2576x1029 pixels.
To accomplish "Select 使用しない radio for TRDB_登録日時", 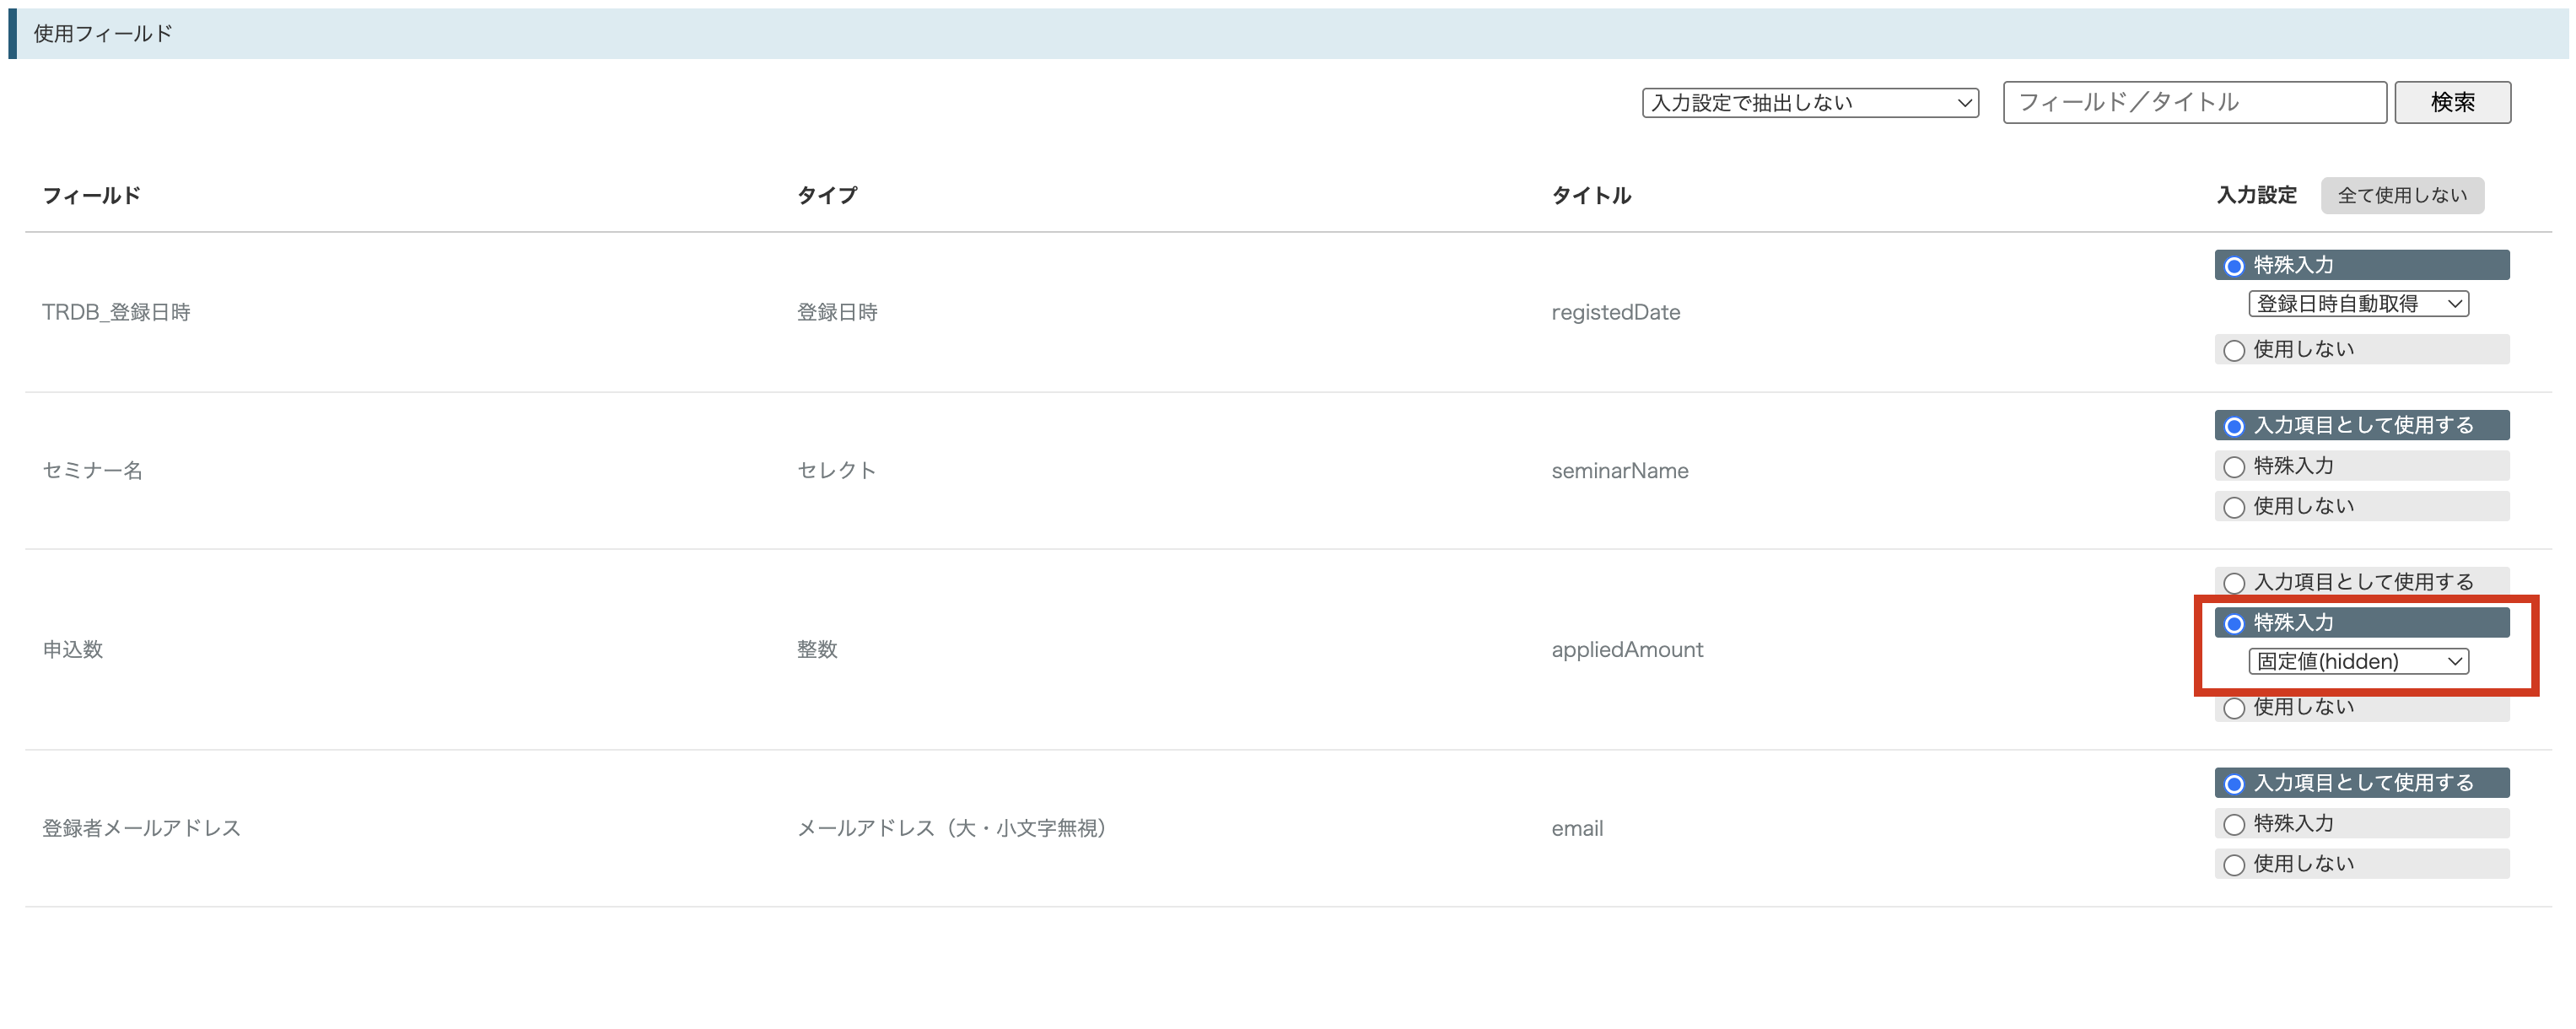I will click(2234, 350).
